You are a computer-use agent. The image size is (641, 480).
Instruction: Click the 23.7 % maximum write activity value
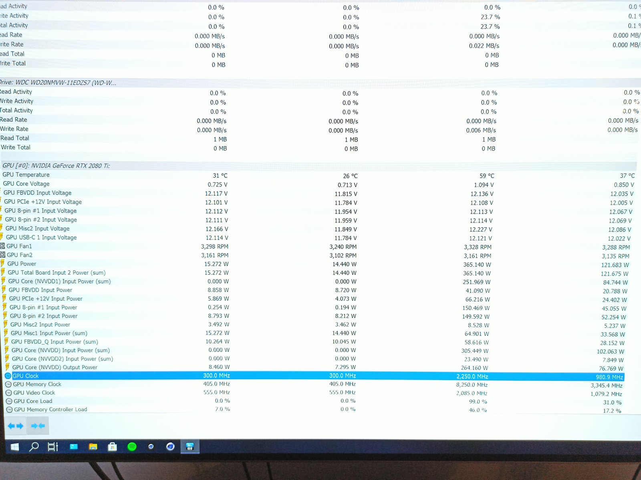point(490,17)
